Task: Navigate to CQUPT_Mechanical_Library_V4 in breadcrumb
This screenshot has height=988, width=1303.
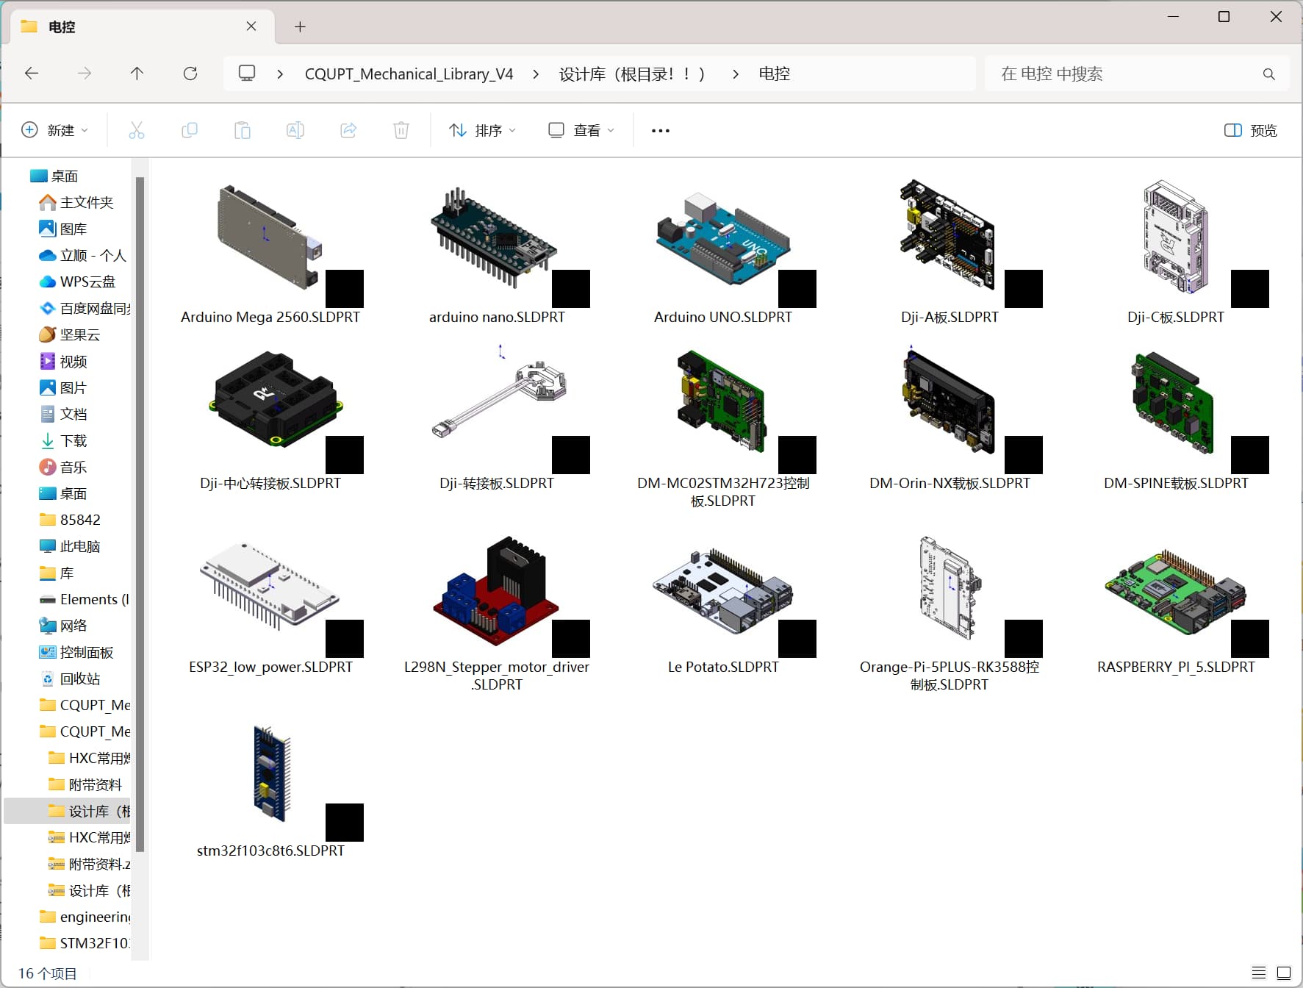Action: [409, 74]
